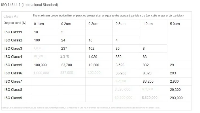Viewport: 200px width, 113px height.
Task: Click the Degree level (N) label
Action: 15,23
